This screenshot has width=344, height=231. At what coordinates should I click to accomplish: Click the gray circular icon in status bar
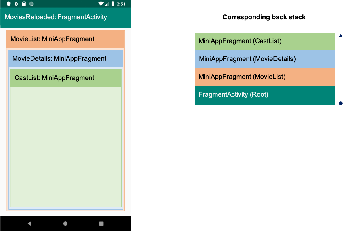[31, 4]
